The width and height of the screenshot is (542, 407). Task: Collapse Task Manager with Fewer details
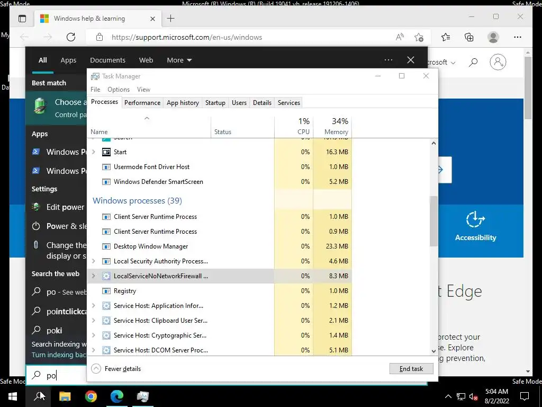pos(116,369)
